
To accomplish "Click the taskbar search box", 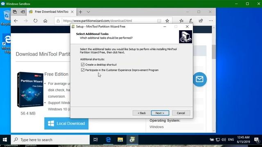I will (50, 140).
